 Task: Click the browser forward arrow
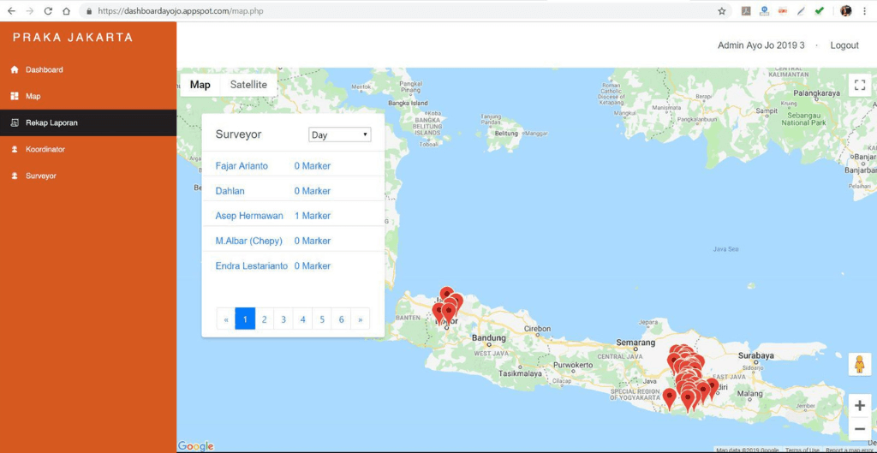pyautogui.click(x=30, y=10)
